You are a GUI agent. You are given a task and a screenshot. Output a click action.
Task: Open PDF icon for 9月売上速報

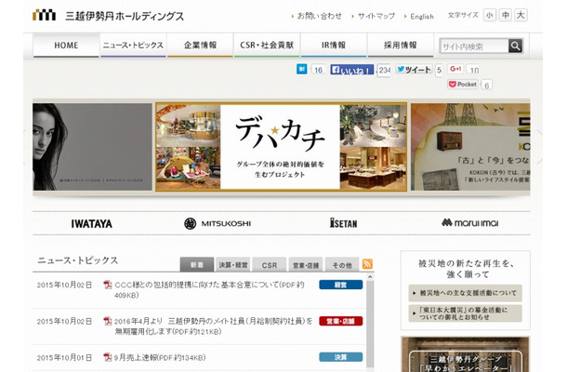tap(108, 357)
